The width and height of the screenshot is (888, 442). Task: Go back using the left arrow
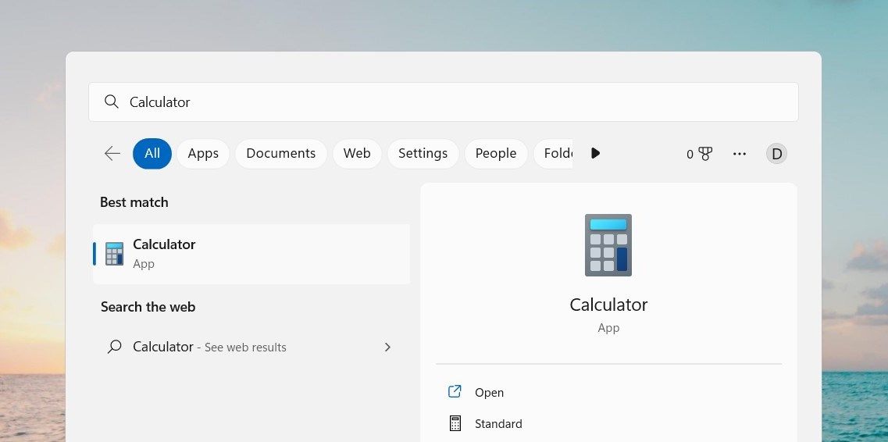pos(112,154)
